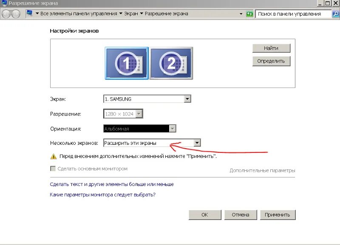Maximize the Разрешение экрана window
340x245 pixels.
[x=328, y=3]
